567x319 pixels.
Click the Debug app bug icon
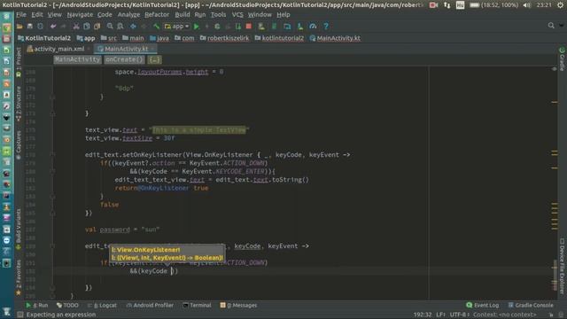(217, 27)
